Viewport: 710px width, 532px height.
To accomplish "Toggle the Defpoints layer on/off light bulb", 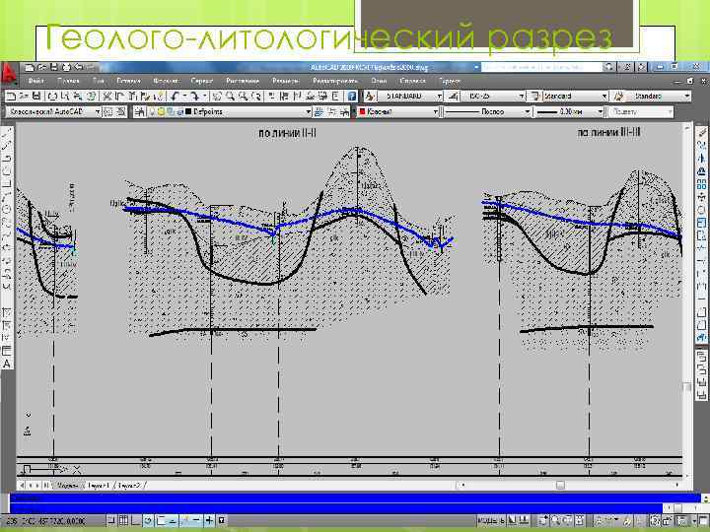I will coord(153,111).
